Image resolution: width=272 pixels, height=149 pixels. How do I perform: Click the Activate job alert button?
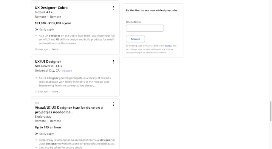135,39
